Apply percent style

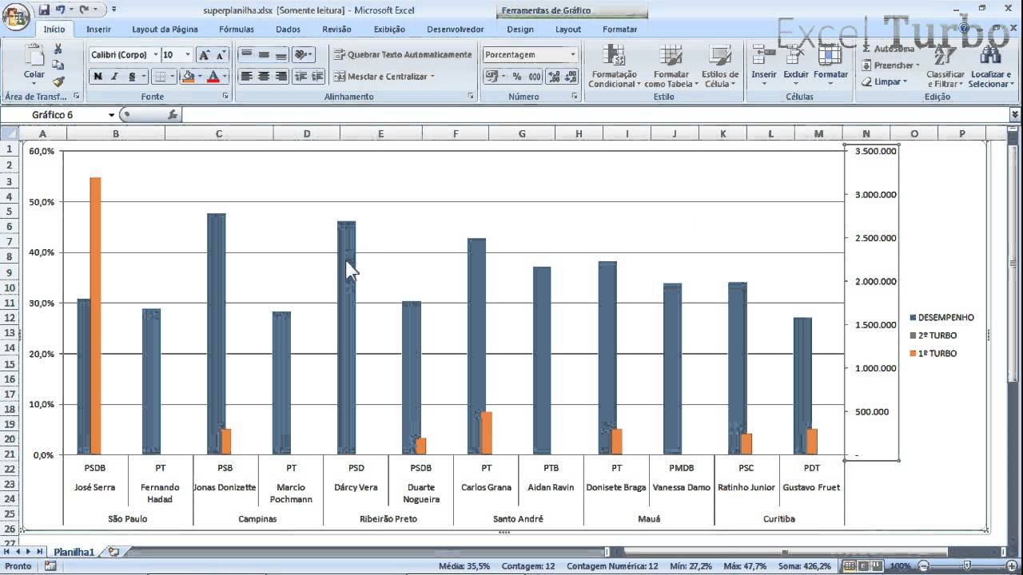pyautogui.click(x=517, y=77)
